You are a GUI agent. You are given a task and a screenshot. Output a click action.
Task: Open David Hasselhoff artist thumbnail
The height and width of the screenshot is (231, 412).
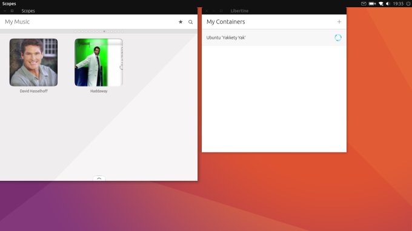coord(34,62)
